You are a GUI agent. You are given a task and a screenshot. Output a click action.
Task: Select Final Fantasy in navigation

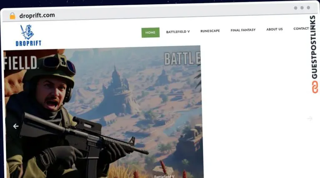pos(243,30)
